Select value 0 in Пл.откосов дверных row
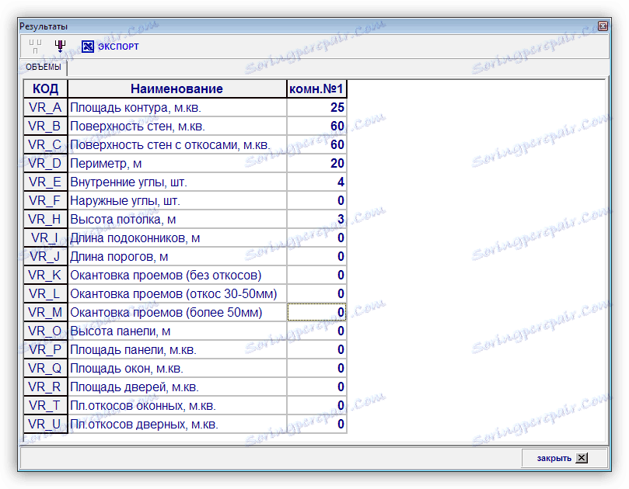The width and height of the screenshot is (629, 489). tap(316, 424)
